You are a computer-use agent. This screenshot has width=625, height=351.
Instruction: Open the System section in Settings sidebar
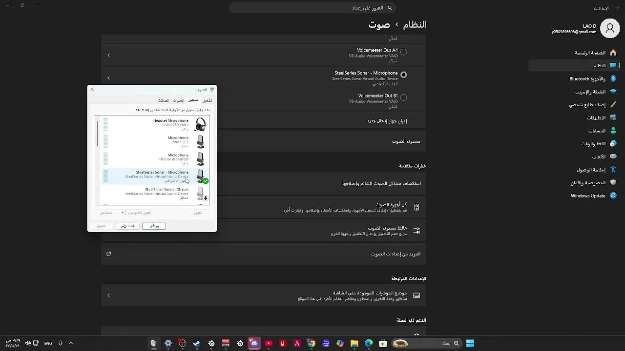coord(574,65)
